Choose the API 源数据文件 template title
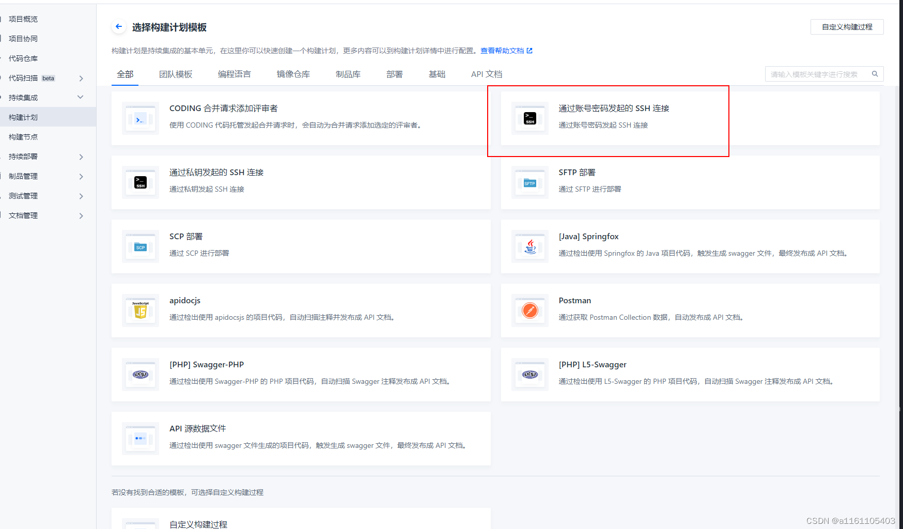Image resolution: width=903 pixels, height=529 pixels. pos(198,428)
